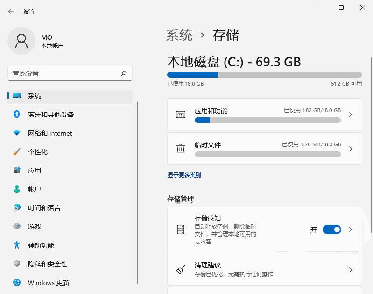The width and height of the screenshot is (373, 294).
Task: Click the 系统 breadcrumb link
Action: click(x=179, y=35)
